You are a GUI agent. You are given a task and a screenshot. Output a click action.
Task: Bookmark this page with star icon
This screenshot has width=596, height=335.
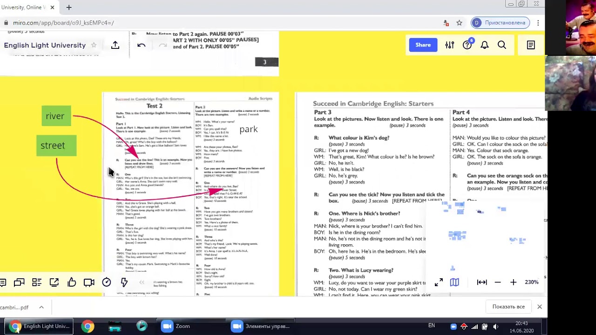[459, 23]
